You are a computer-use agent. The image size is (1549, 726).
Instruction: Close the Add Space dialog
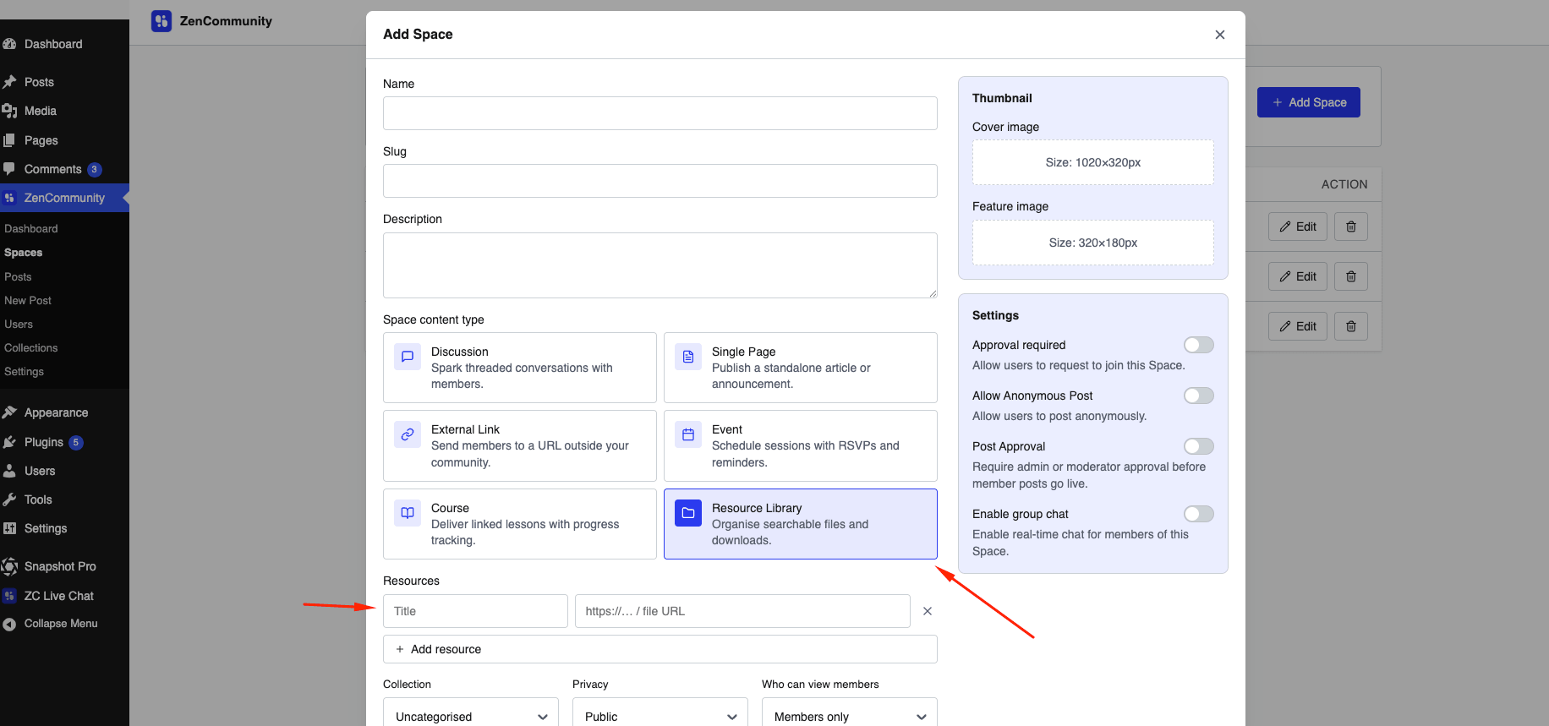point(1219,35)
